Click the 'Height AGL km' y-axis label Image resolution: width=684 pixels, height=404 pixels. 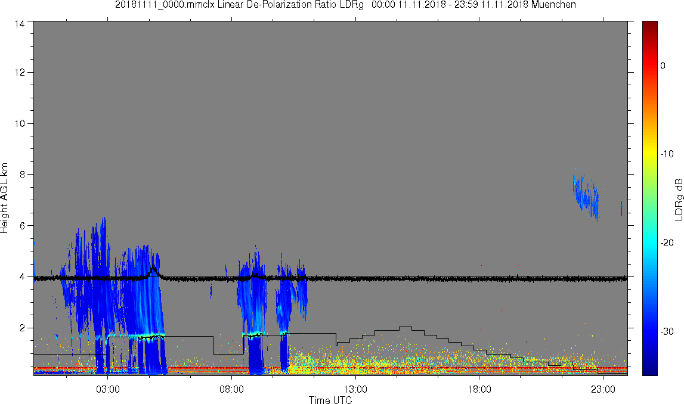(4, 198)
